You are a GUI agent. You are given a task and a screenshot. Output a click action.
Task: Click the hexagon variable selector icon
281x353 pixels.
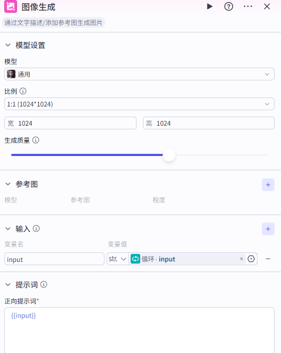click(x=251, y=259)
